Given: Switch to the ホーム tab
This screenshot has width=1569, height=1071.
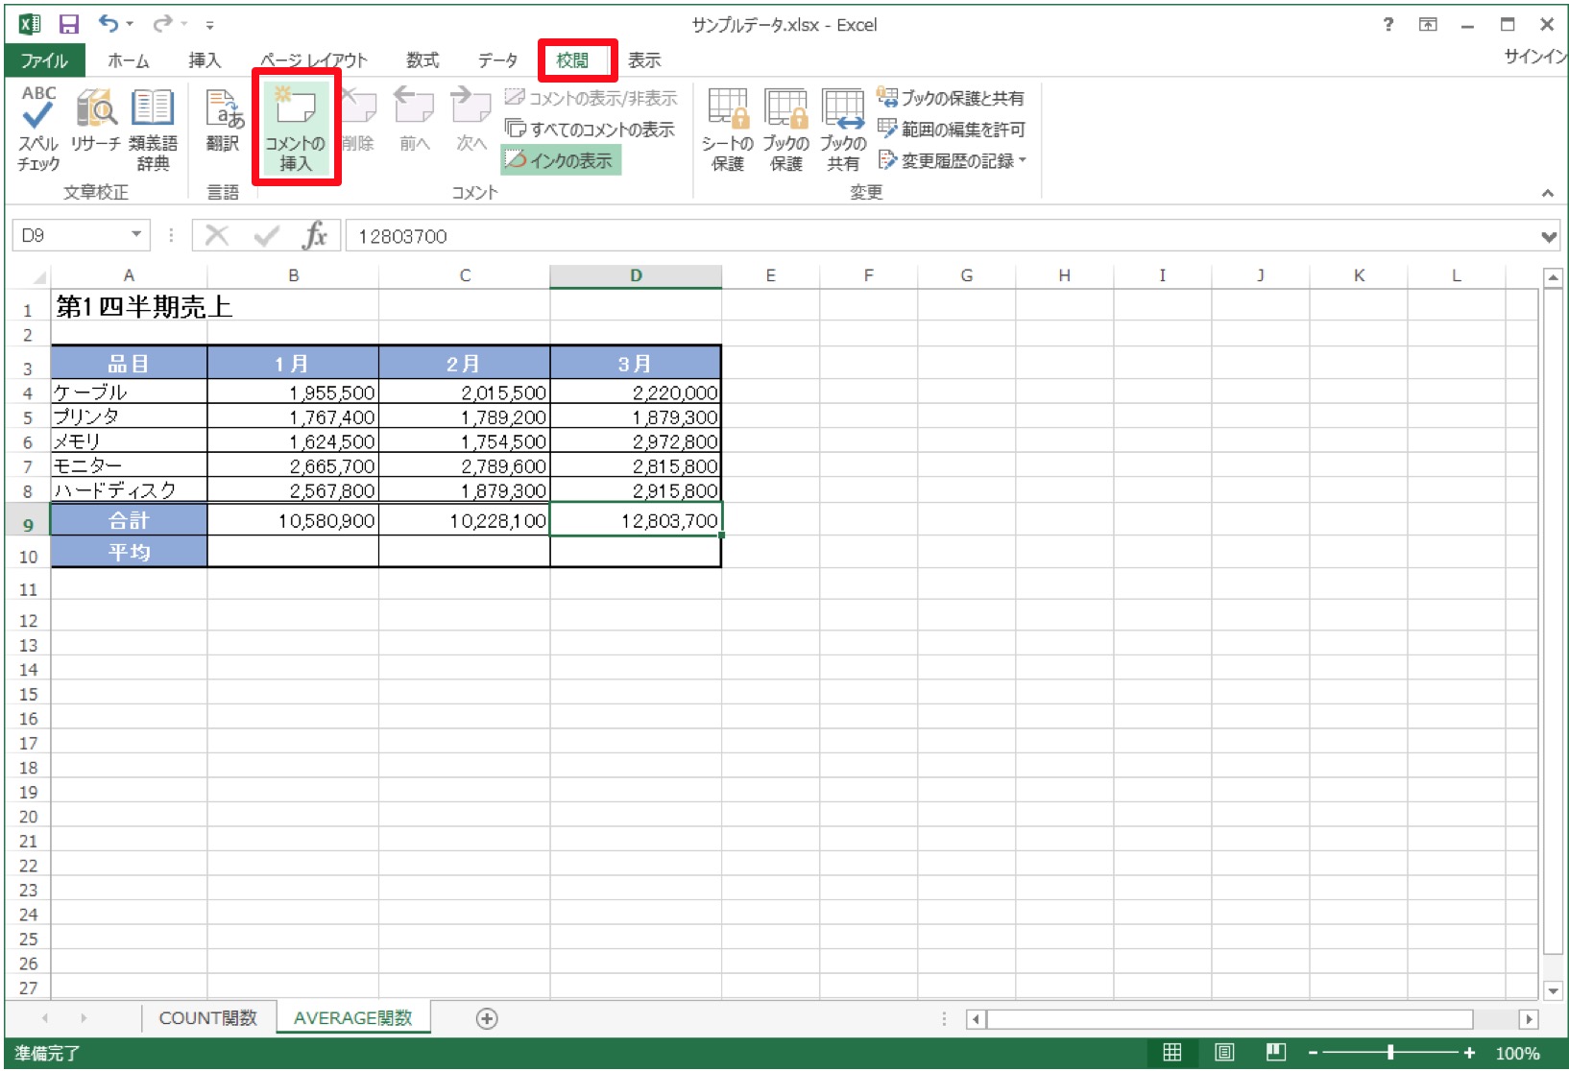Looking at the screenshot, I should (128, 59).
